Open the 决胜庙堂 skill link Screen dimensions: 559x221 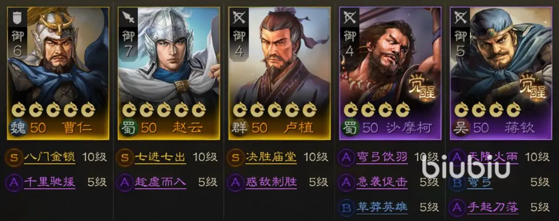(271, 157)
